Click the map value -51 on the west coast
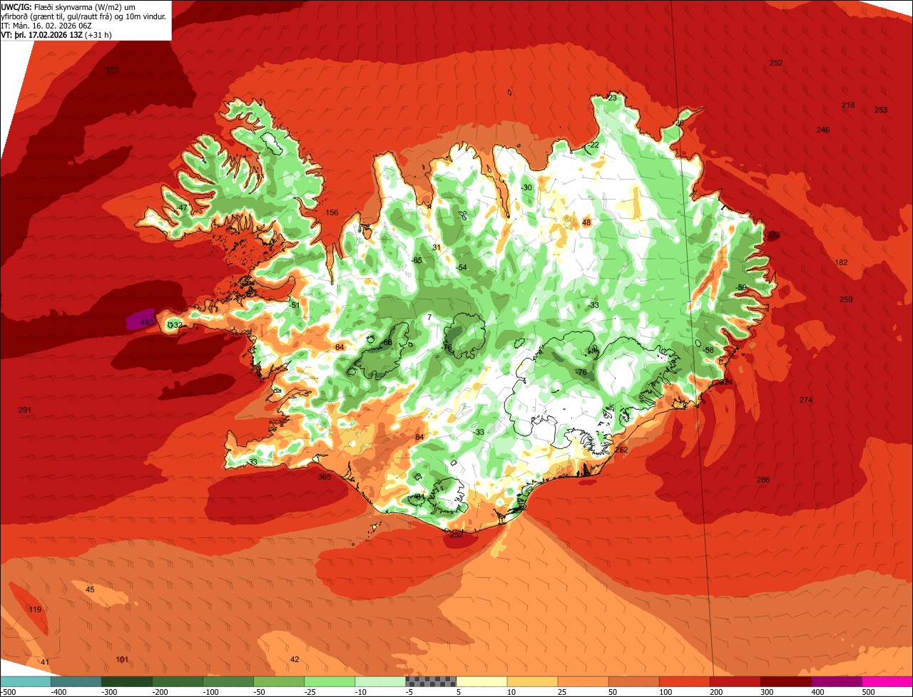Viewport: 913px width, 697px height. pyautogui.click(x=295, y=305)
